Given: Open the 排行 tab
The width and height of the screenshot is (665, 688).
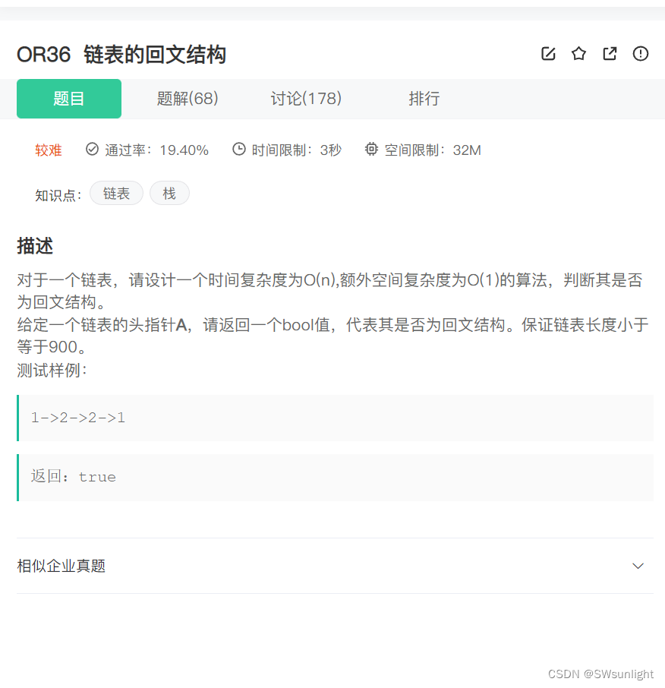Looking at the screenshot, I should coord(424,99).
